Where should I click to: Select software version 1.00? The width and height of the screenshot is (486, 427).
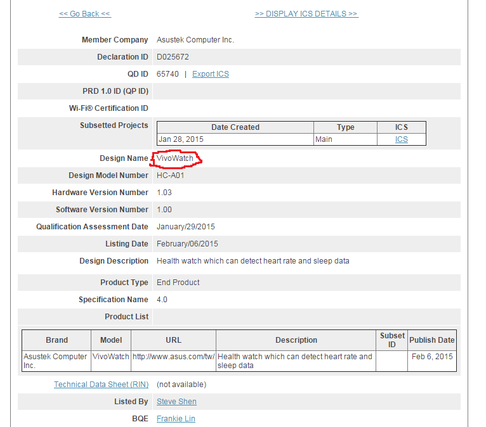tap(164, 210)
